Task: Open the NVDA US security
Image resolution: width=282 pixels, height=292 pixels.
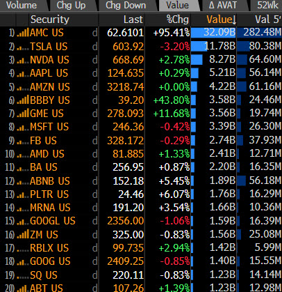Action: click(49, 60)
